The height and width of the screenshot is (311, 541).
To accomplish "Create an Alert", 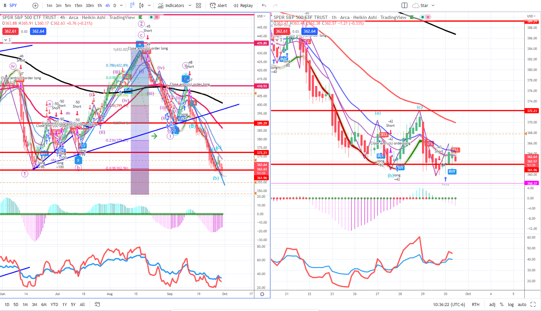I will [218, 6].
